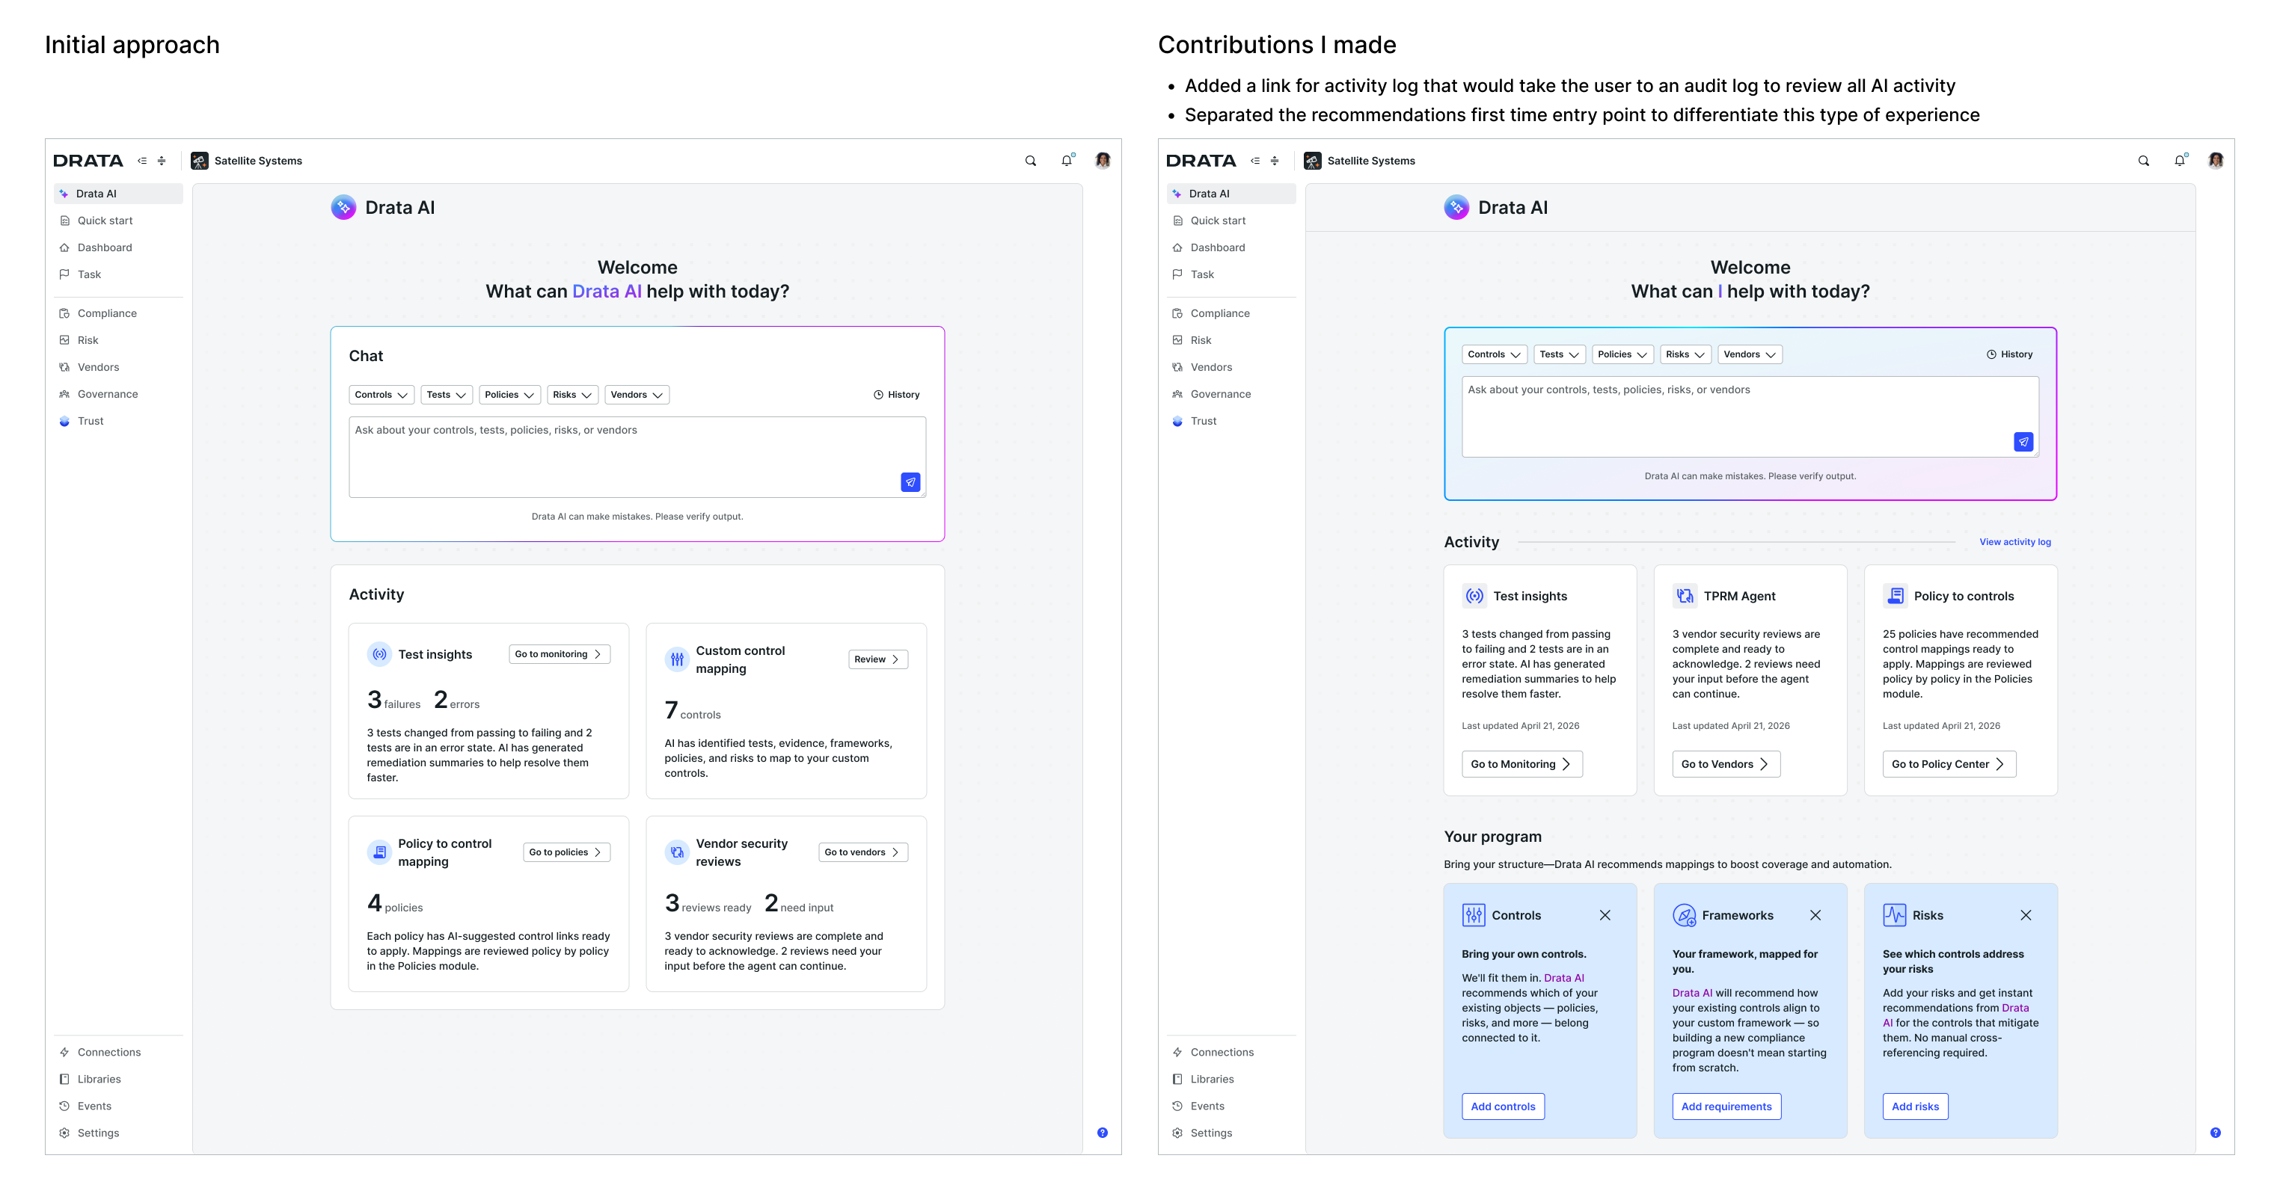Viewport: 2280px width, 1185px height.
Task: Click Review button on Custom control mapping
Action: click(878, 659)
